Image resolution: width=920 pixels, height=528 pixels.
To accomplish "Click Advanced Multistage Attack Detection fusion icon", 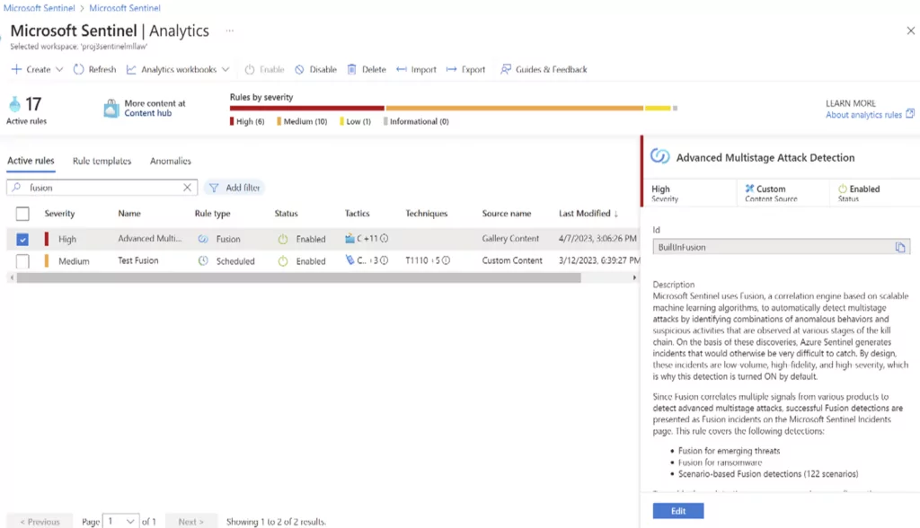I will click(x=660, y=156).
